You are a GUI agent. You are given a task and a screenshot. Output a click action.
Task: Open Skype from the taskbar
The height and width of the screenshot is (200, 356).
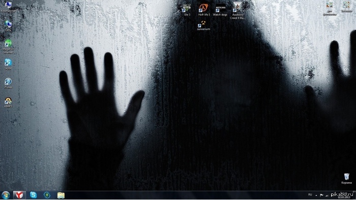point(33,195)
